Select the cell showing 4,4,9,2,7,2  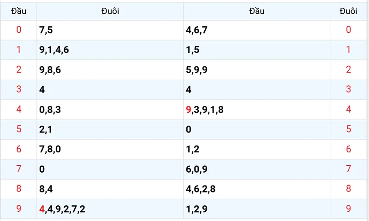(62, 209)
